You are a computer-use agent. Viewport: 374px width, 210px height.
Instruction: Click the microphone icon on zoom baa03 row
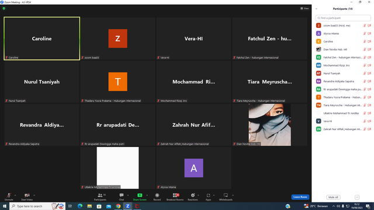(x=365, y=26)
